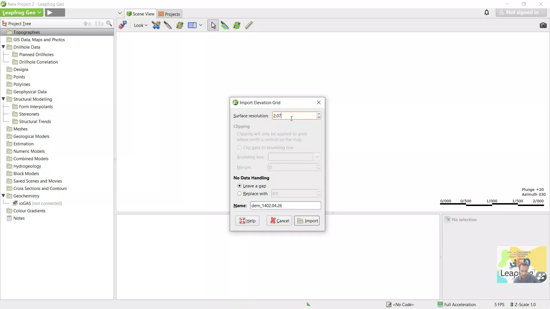Image resolution: width=550 pixels, height=309 pixels.
Task: Toggle Clip data to bounding box checkbox
Action: [x=239, y=147]
